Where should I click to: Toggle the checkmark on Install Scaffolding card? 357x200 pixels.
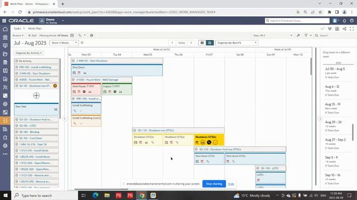81,111
